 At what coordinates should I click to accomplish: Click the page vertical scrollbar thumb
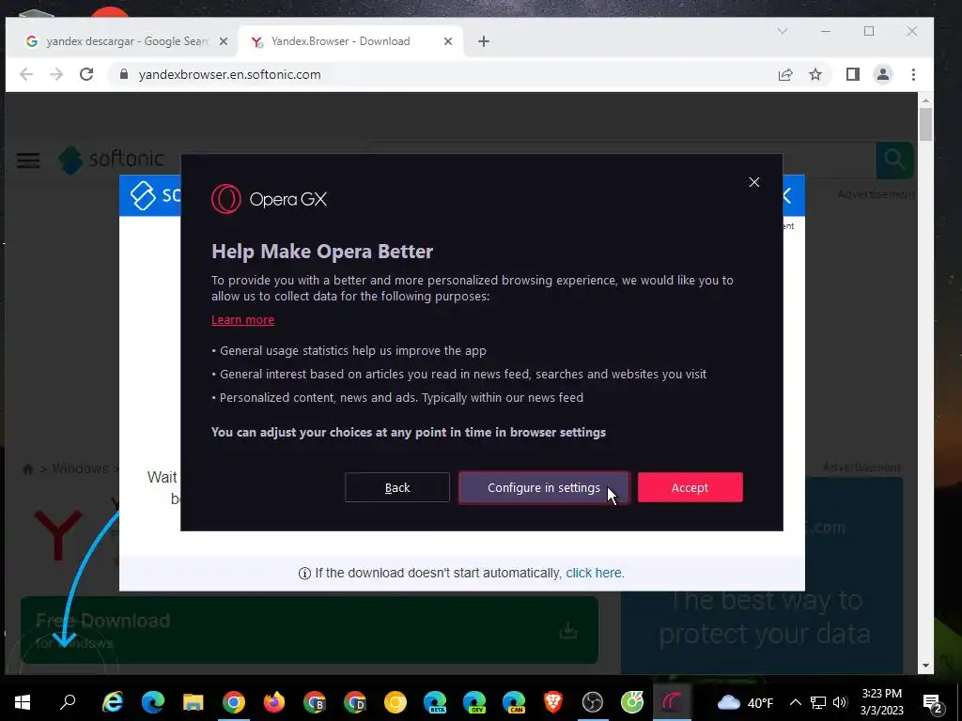(925, 125)
